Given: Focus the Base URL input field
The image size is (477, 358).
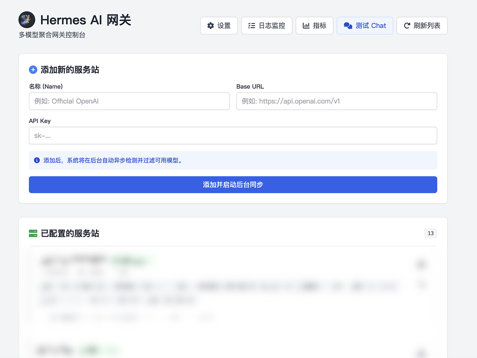Looking at the screenshot, I should point(337,101).
